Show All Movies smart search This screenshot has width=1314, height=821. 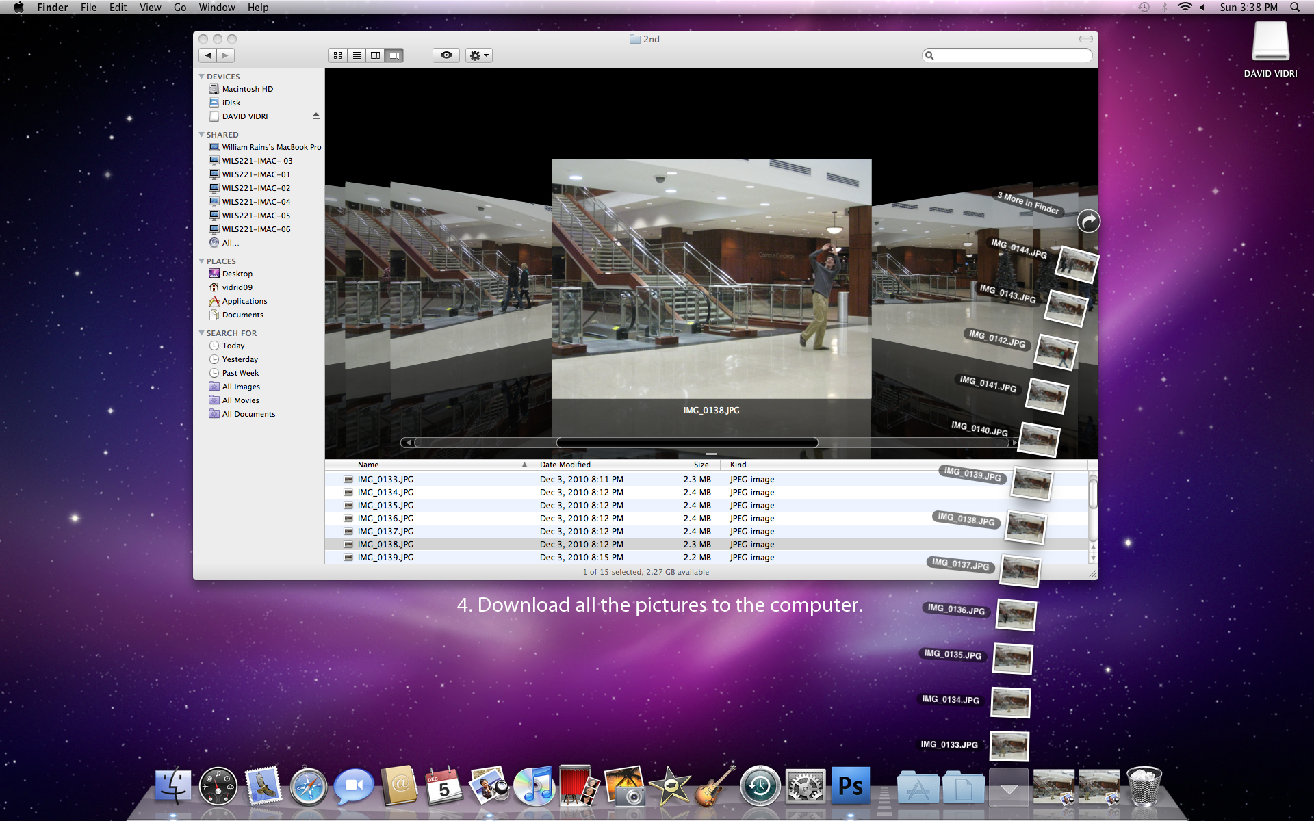tap(240, 400)
